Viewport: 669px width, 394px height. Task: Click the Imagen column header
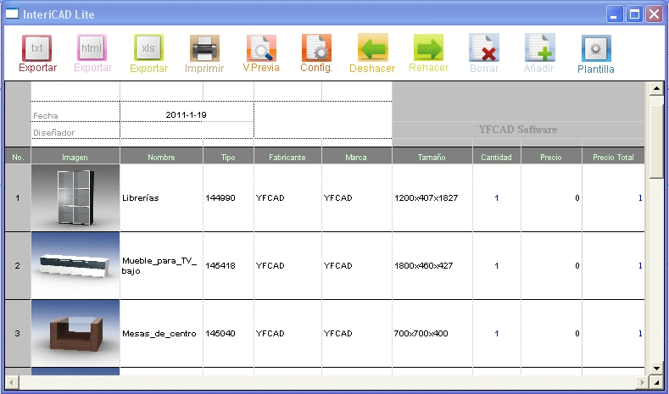pyautogui.click(x=75, y=157)
